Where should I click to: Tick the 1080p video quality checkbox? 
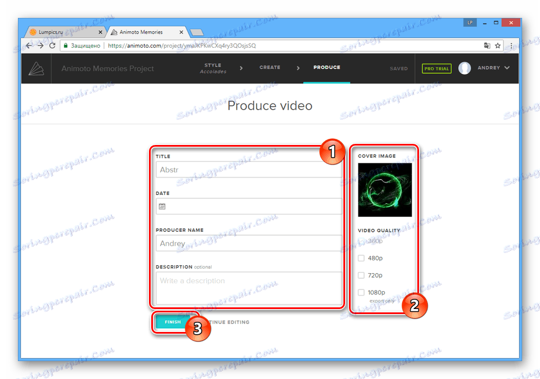[x=361, y=292]
